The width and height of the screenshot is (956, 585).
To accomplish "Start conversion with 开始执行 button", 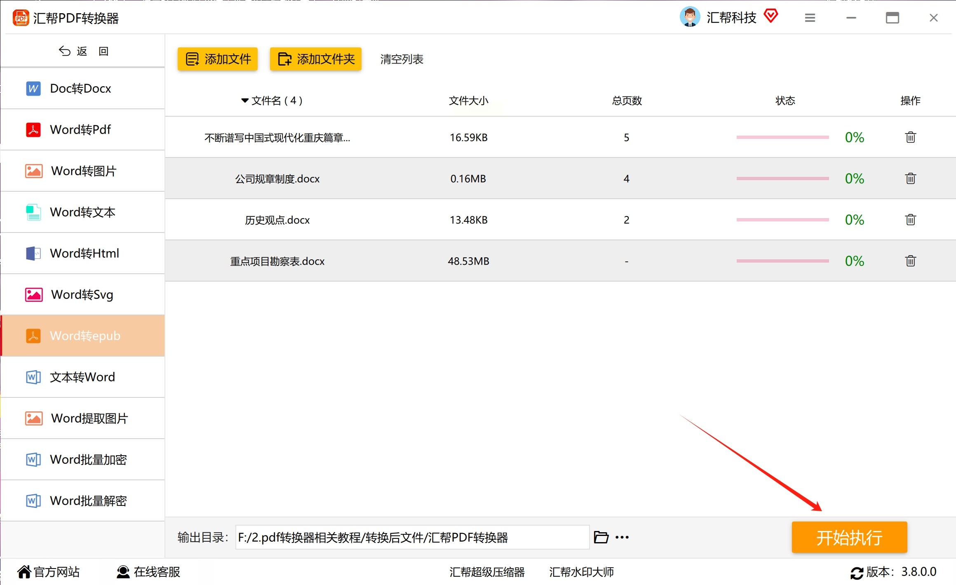I will [x=849, y=537].
